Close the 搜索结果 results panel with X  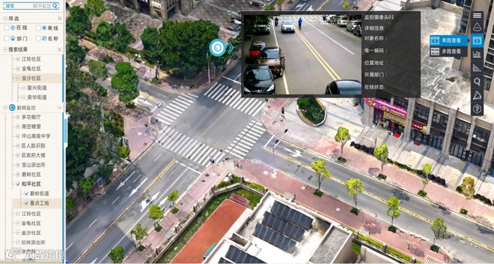59,49
